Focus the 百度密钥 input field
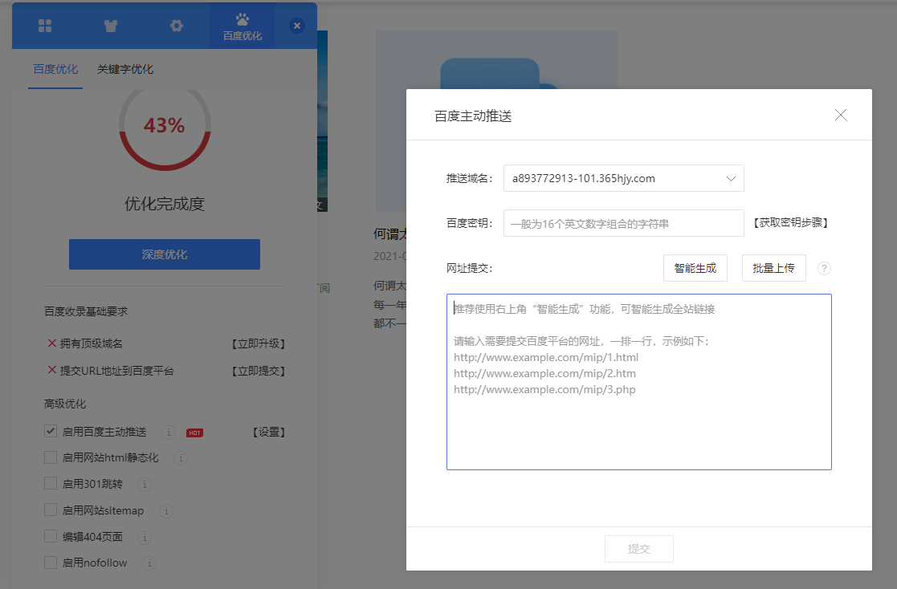 [x=623, y=223]
